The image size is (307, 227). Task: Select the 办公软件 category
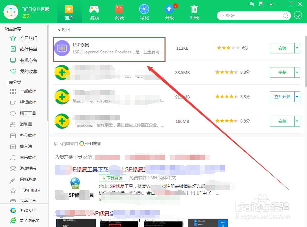pyautogui.click(x=28, y=135)
